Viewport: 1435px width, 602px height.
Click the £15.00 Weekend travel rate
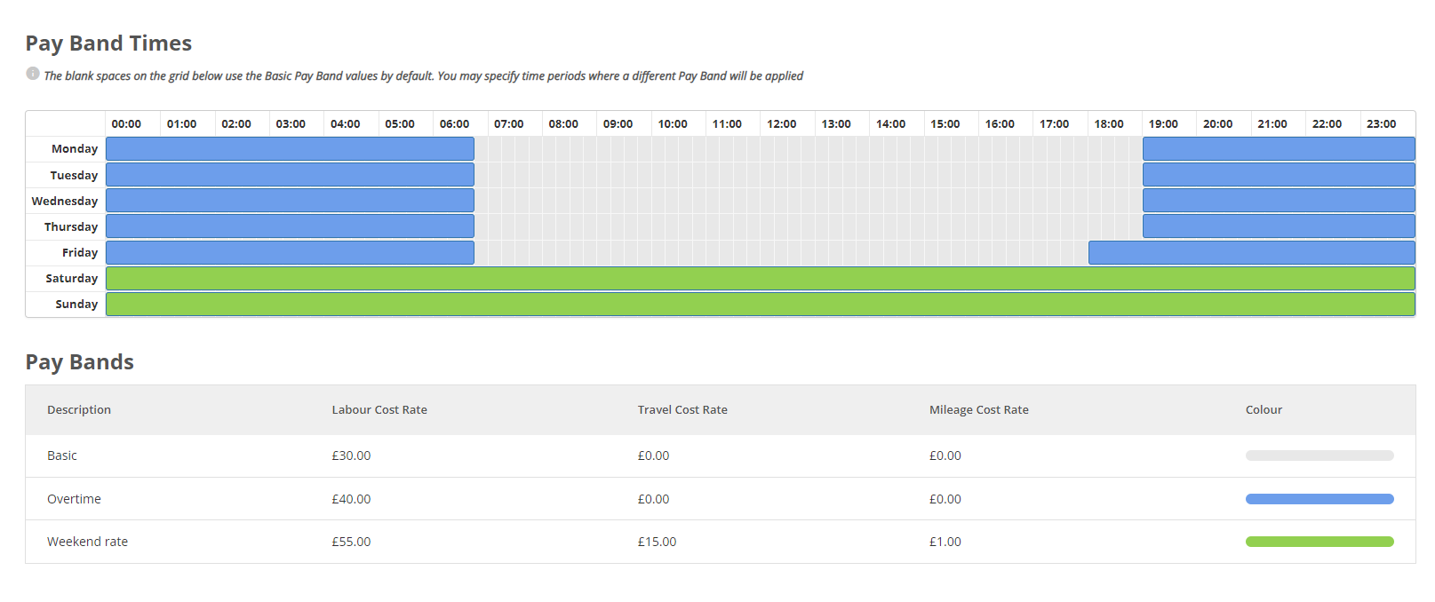point(657,542)
